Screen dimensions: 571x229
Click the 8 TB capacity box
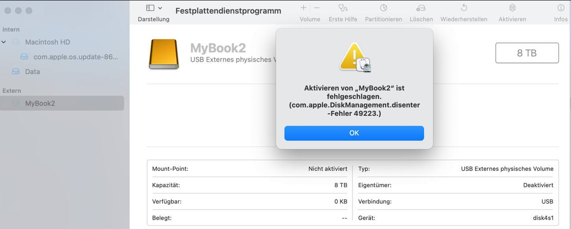coord(527,53)
